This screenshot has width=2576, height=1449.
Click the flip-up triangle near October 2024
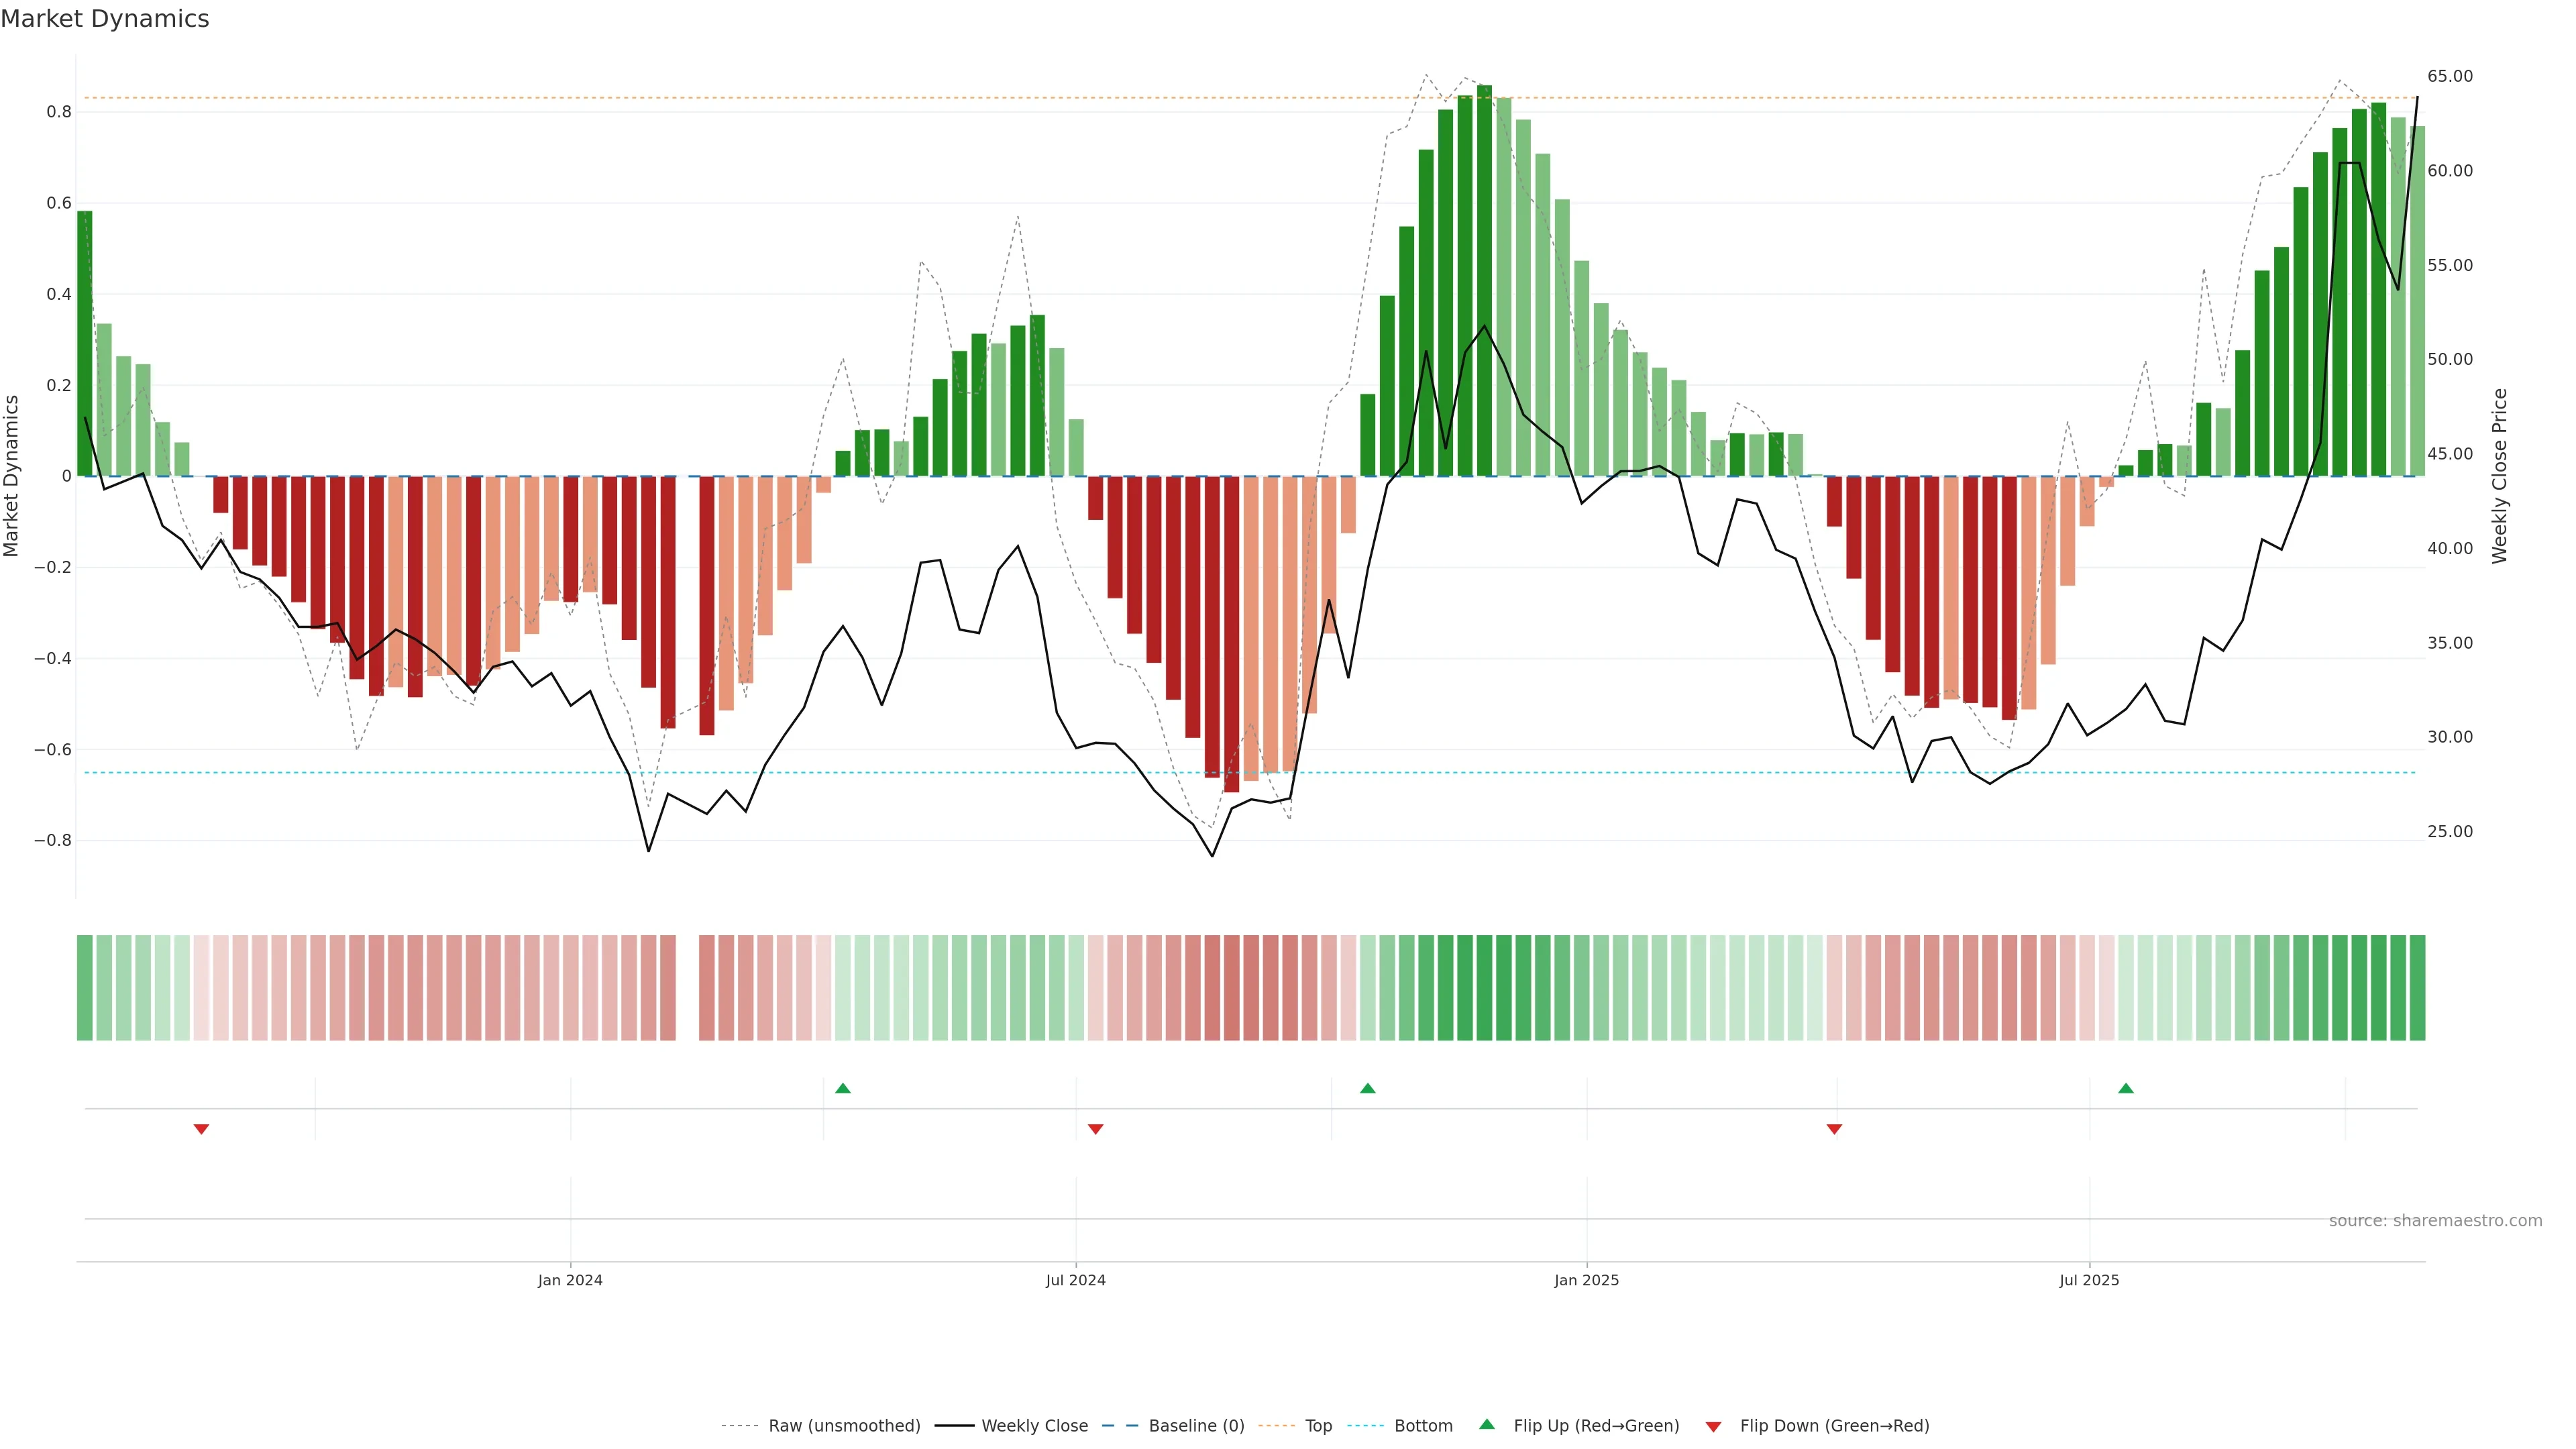(x=1367, y=1088)
